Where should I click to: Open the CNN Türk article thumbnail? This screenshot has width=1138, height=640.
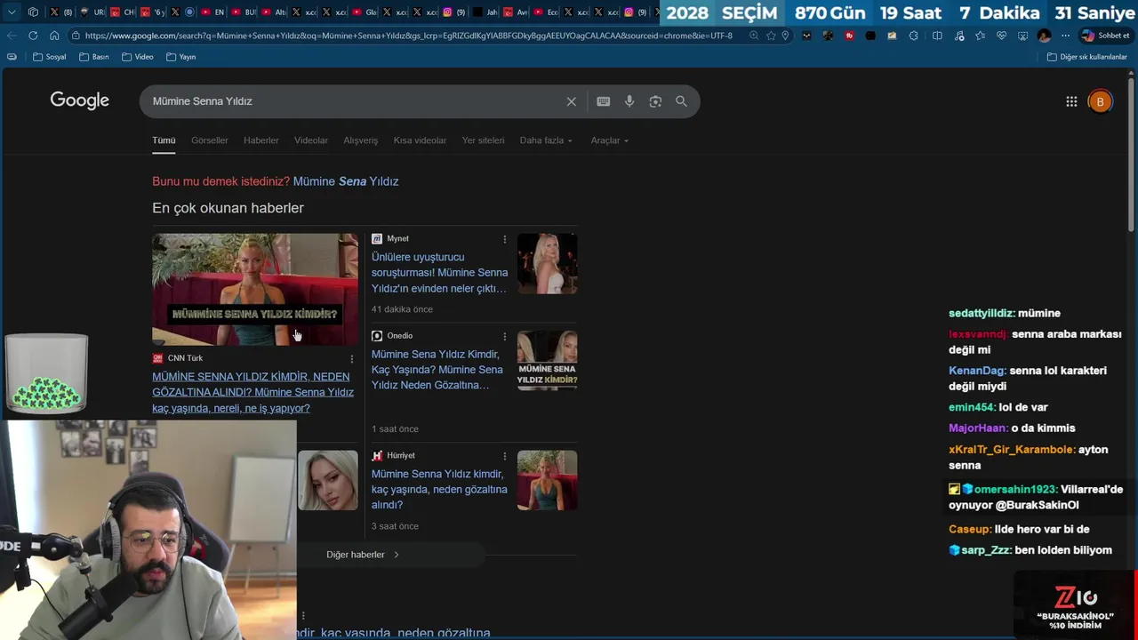pyautogui.click(x=255, y=289)
